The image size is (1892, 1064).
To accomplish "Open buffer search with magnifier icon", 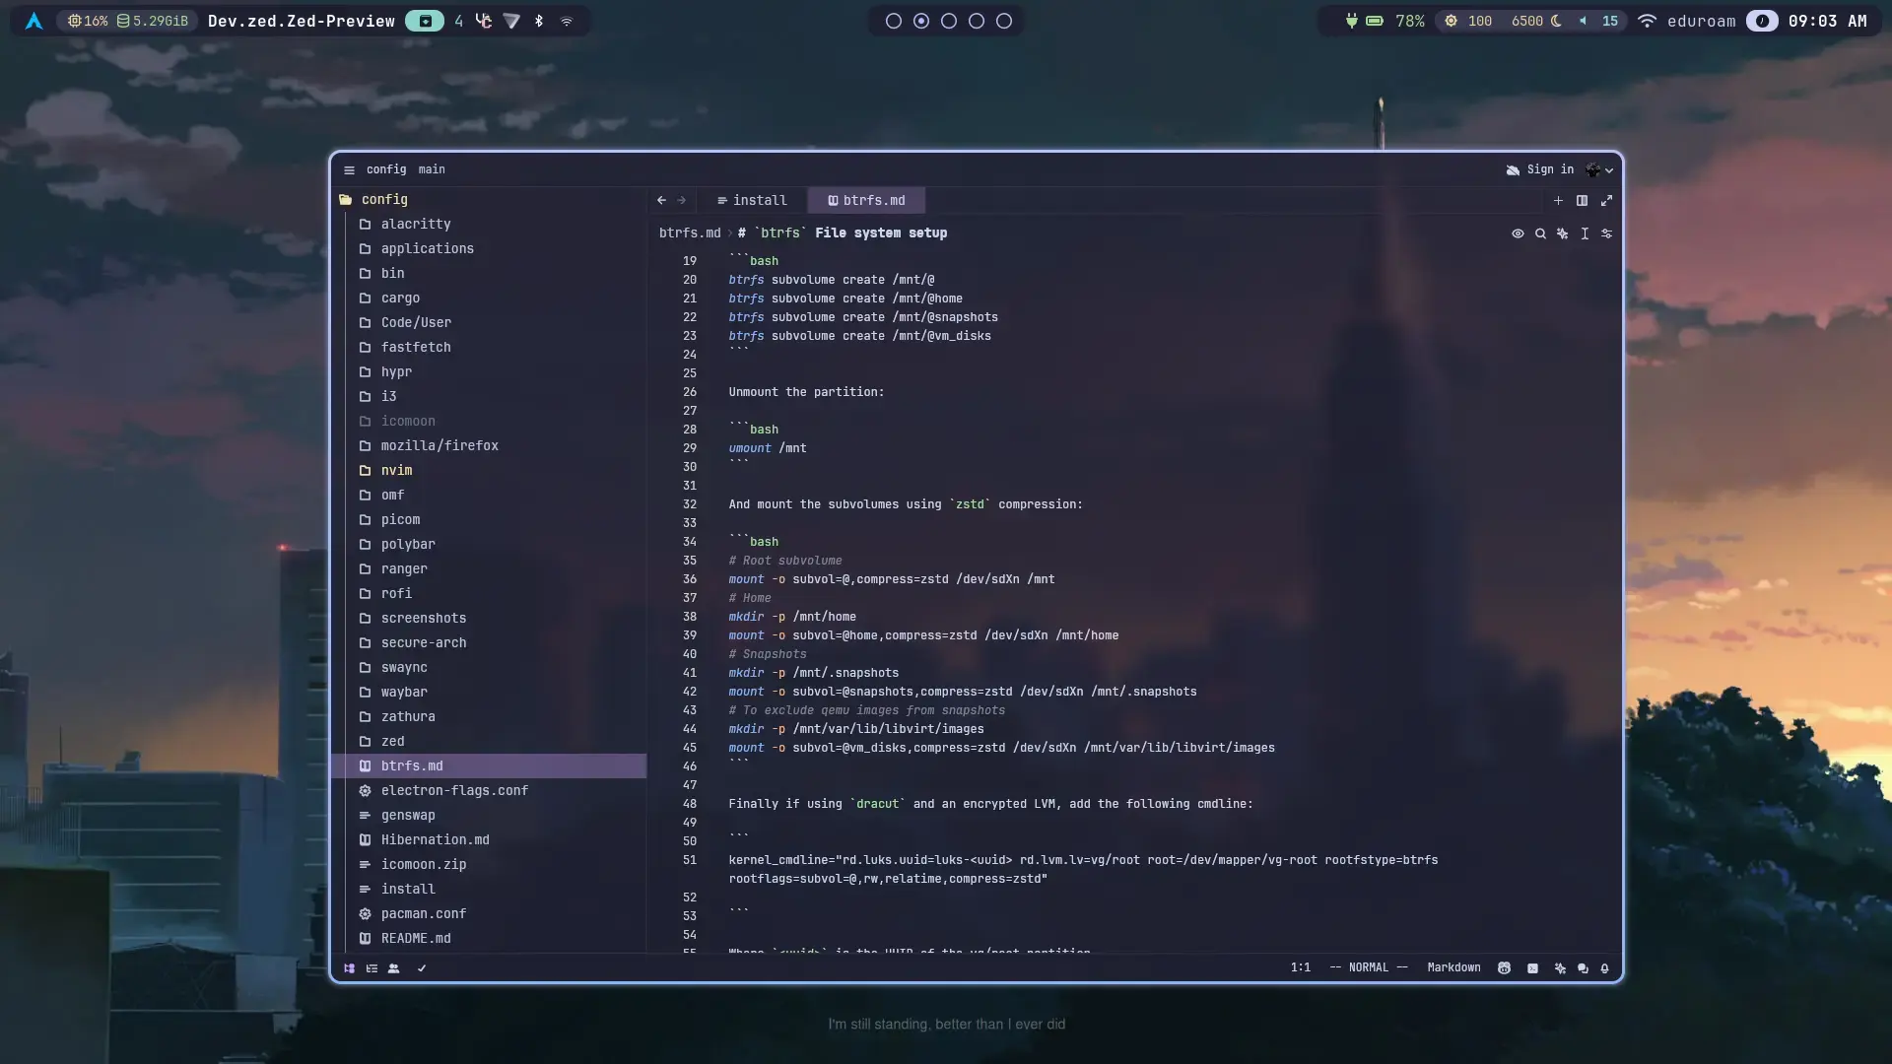I will pyautogui.click(x=1540, y=233).
